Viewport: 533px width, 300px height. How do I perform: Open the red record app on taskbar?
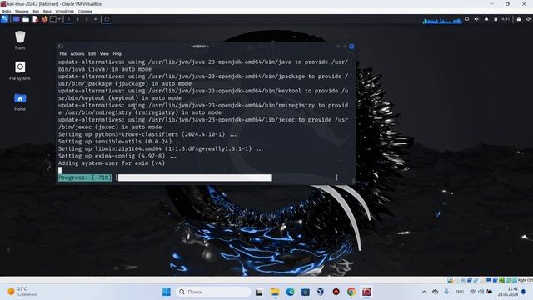point(336,292)
